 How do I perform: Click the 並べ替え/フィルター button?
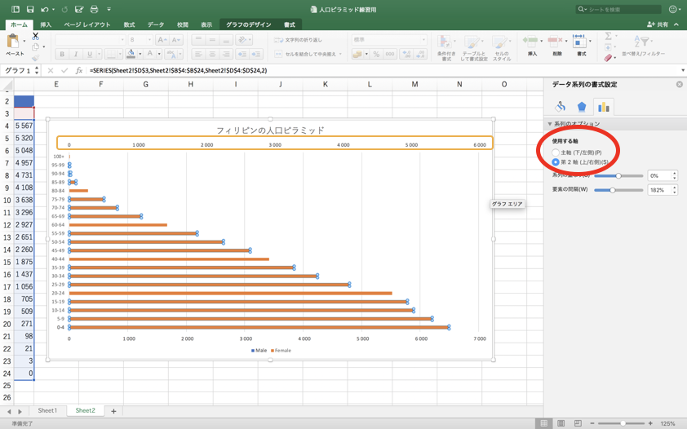click(x=643, y=46)
